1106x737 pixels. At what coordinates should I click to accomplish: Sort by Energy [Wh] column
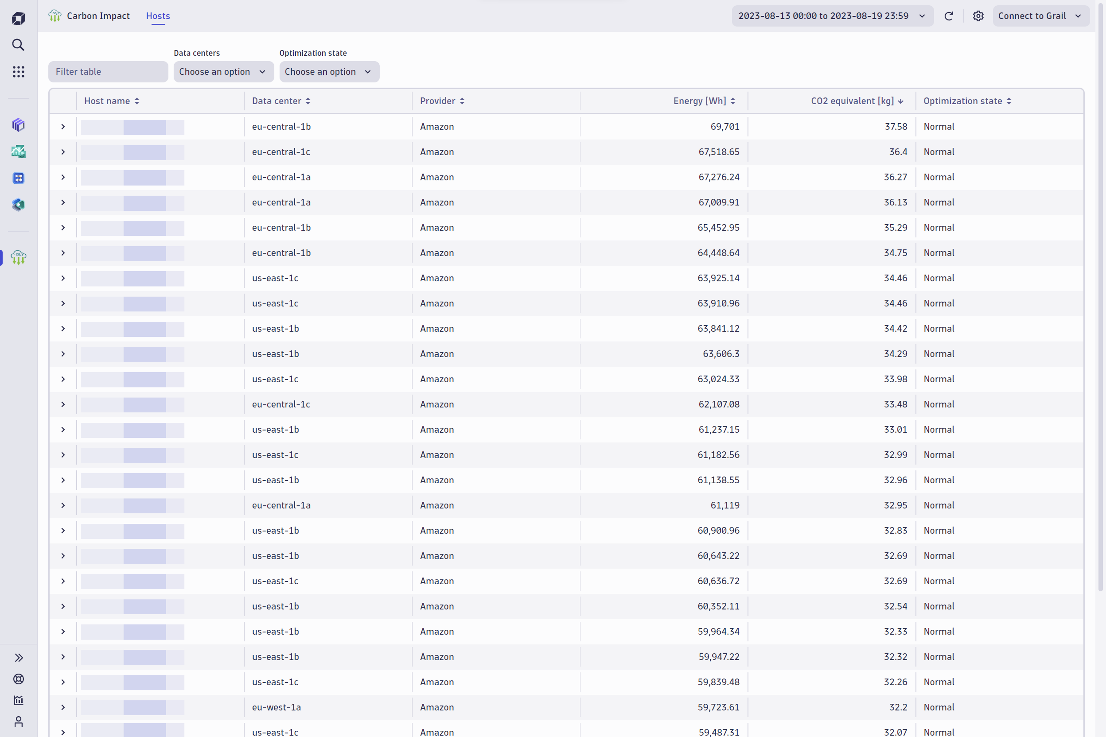pos(703,101)
